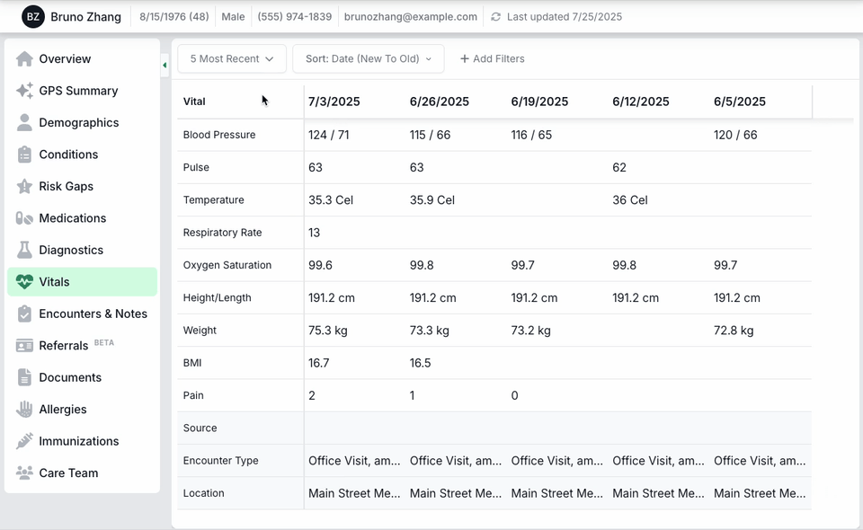Click Last updated 7/25/2025 text
Screen dimensions: 863x530
click(565, 17)
